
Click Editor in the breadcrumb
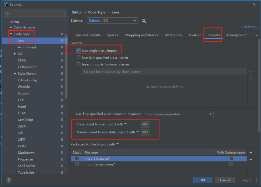point(77,12)
